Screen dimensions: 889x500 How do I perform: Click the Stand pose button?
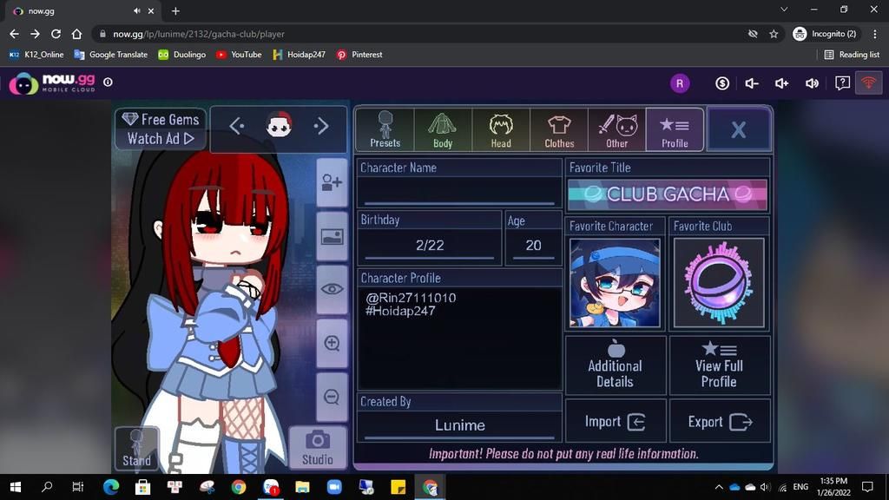click(x=136, y=449)
